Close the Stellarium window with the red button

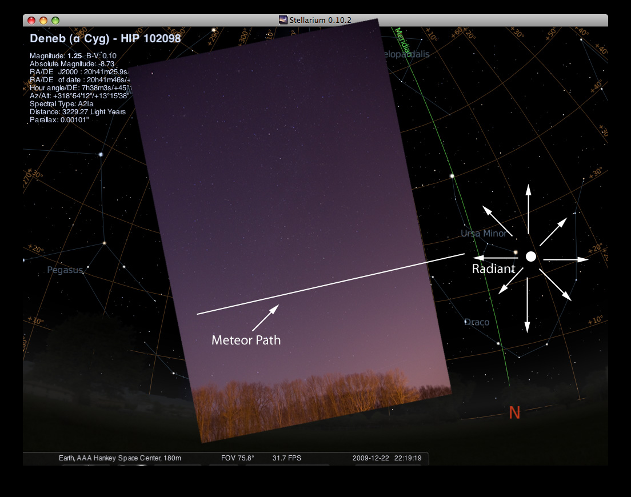[31, 21]
